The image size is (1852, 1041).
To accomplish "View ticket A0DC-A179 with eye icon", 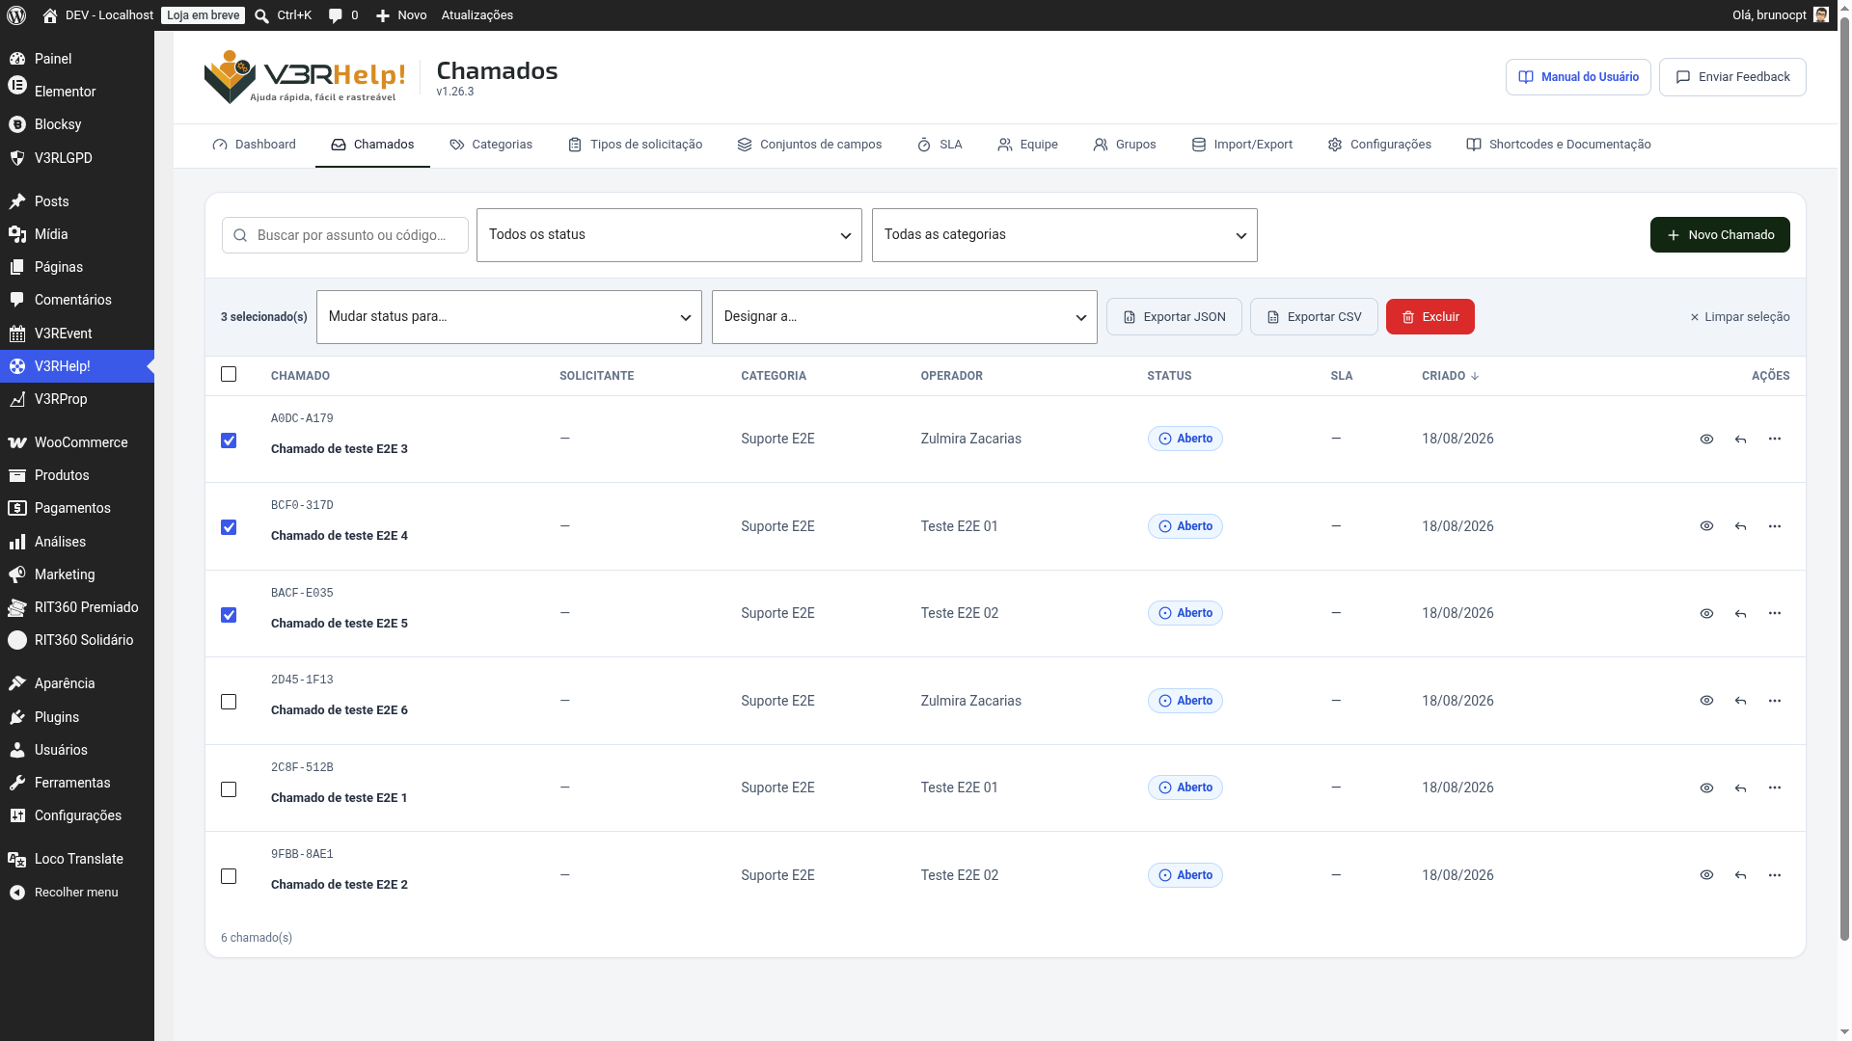I will pos(1706,439).
